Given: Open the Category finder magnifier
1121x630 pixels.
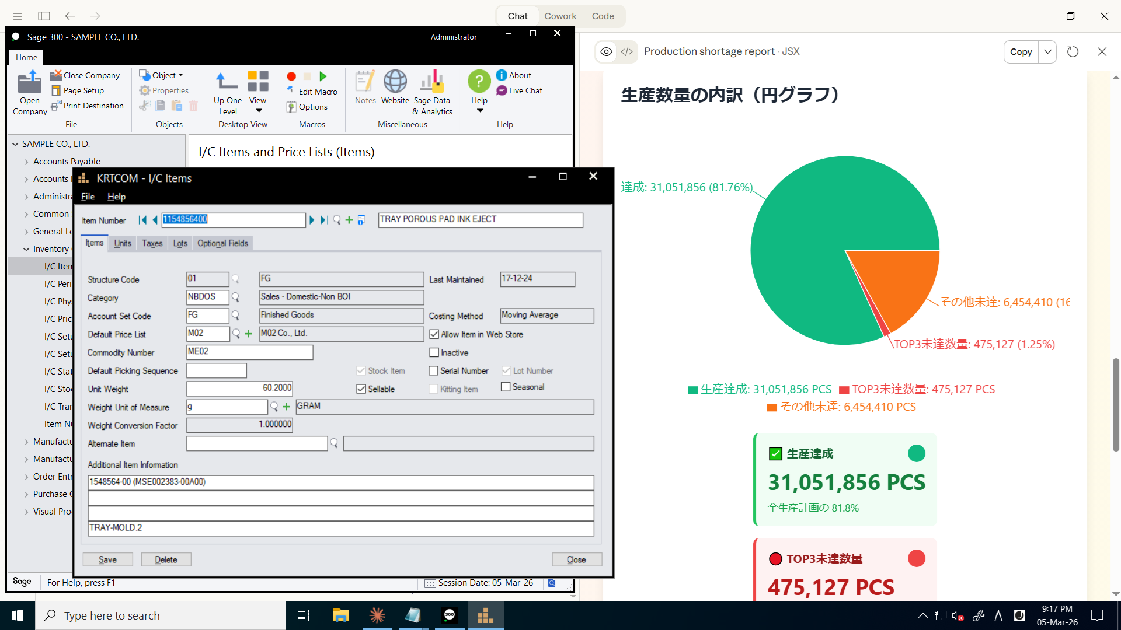Looking at the screenshot, I should (236, 297).
